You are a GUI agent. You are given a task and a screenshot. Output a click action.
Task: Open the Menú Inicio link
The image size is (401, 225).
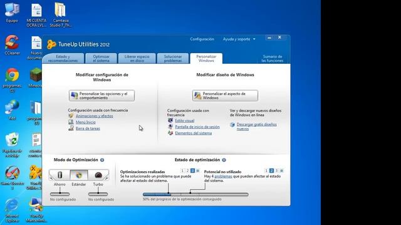tap(85, 122)
